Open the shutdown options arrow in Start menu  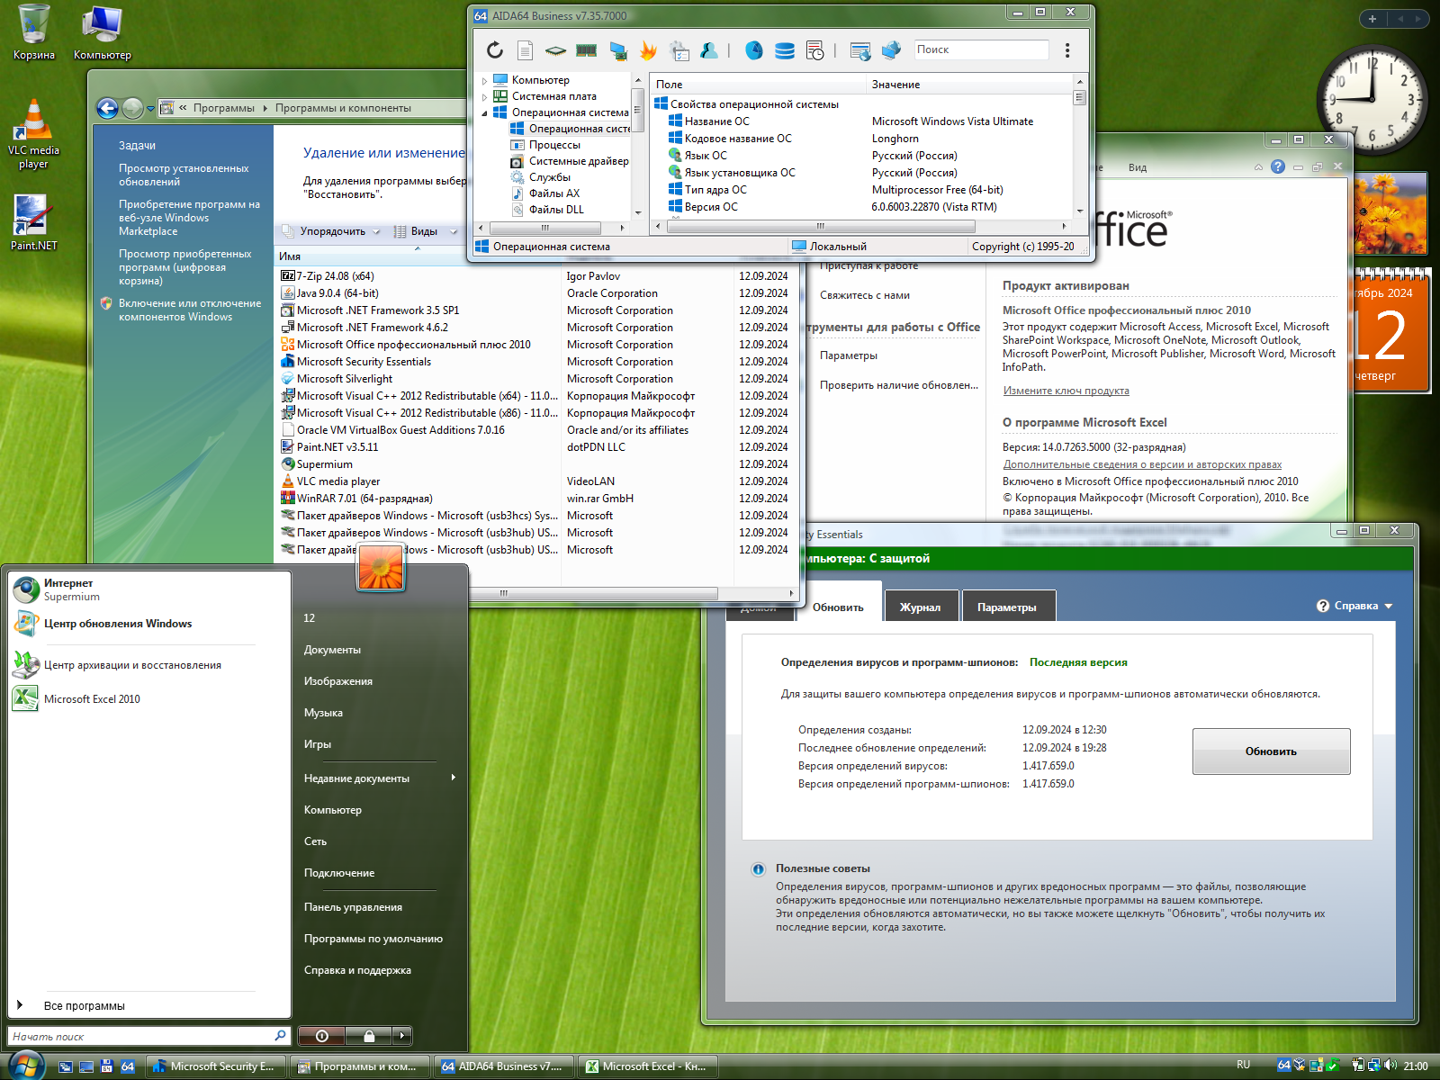[402, 1036]
